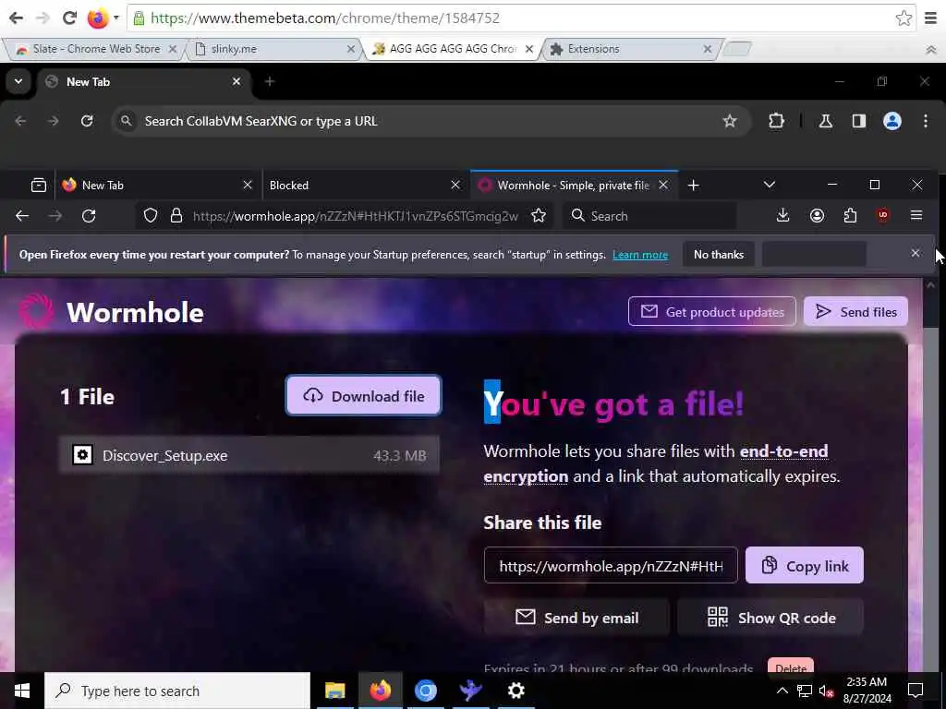Open Firefox View icon in tab strip
946x709 pixels.
[x=39, y=185]
